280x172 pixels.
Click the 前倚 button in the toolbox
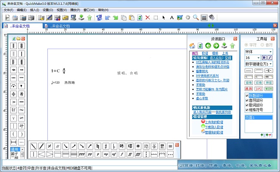pyautogui.click(x=249, y=83)
